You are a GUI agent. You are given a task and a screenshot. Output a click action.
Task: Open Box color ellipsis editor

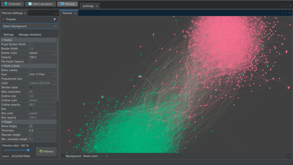click(x=55, y=113)
